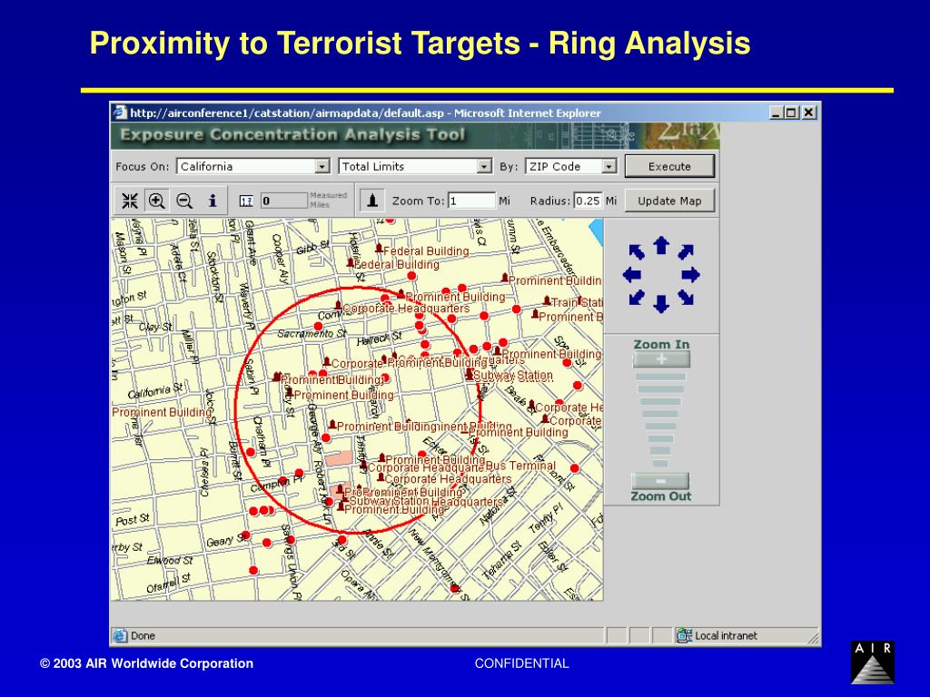Click the Local intranet status text
The width and height of the screenshot is (930, 697).
[726, 636]
